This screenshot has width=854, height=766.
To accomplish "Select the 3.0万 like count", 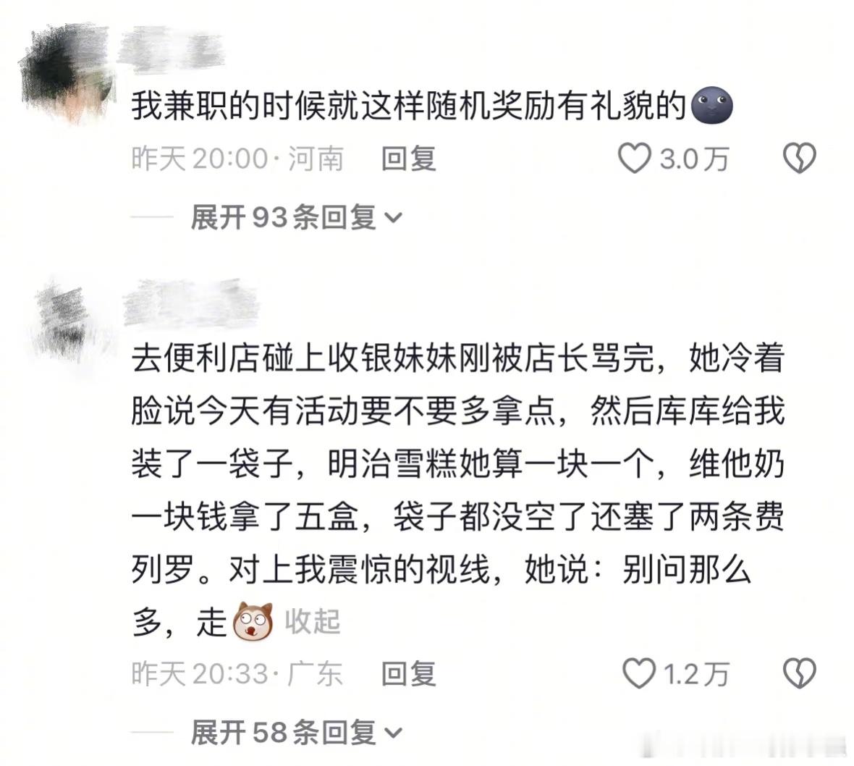I will coord(695,159).
